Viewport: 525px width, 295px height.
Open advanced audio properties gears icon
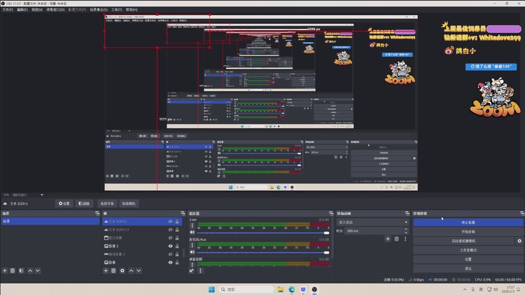click(x=192, y=271)
